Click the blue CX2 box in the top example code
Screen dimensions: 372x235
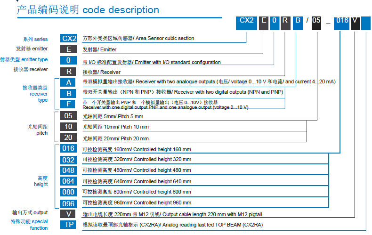tap(246, 21)
